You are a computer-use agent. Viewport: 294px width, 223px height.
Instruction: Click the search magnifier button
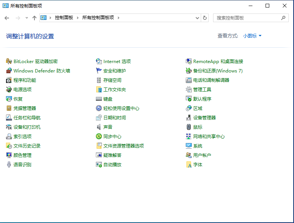pos(283,18)
